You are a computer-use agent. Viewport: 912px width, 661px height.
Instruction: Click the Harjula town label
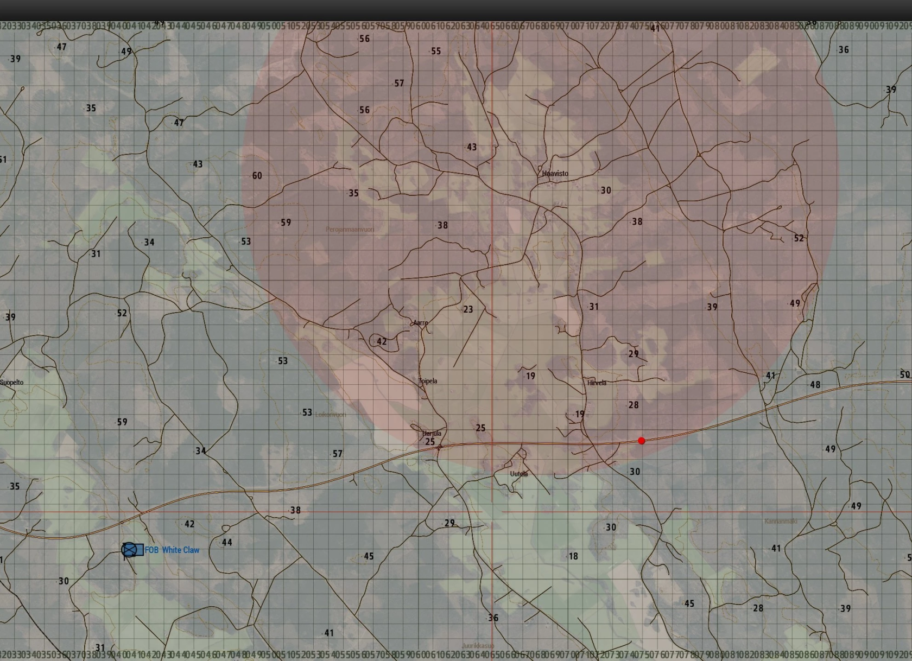(x=431, y=433)
